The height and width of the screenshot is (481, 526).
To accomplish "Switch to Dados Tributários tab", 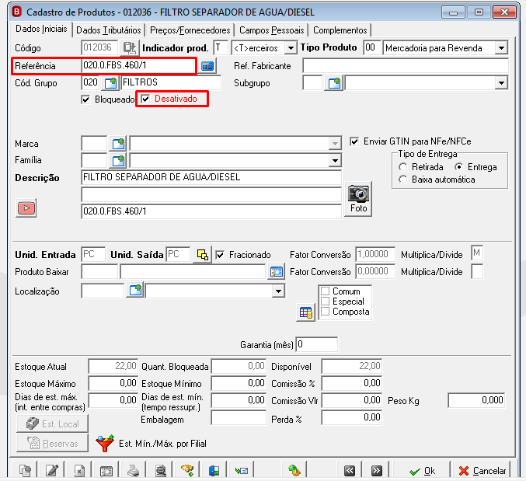I will point(108,30).
